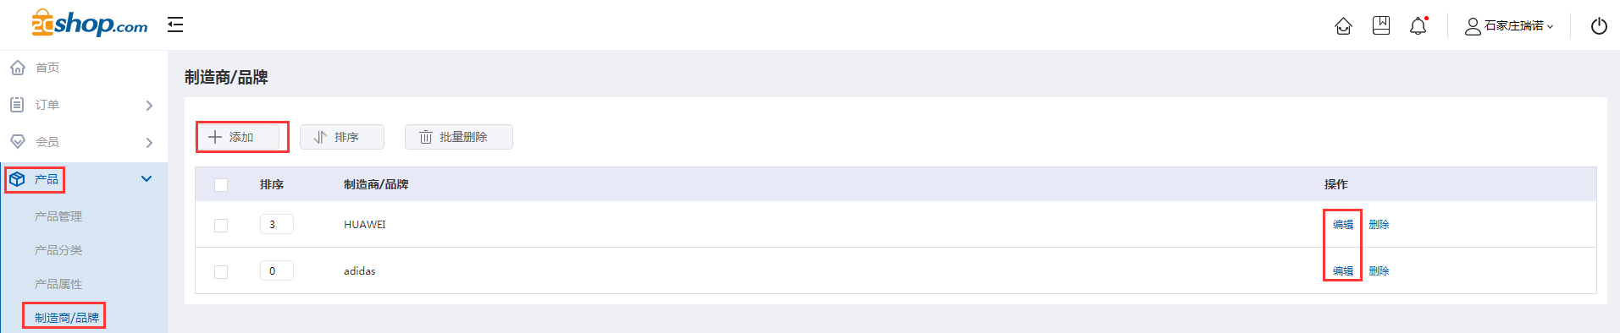The height and width of the screenshot is (333, 1620).
Task: Click the 首页 home icon in sidebar
Action: click(18, 67)
